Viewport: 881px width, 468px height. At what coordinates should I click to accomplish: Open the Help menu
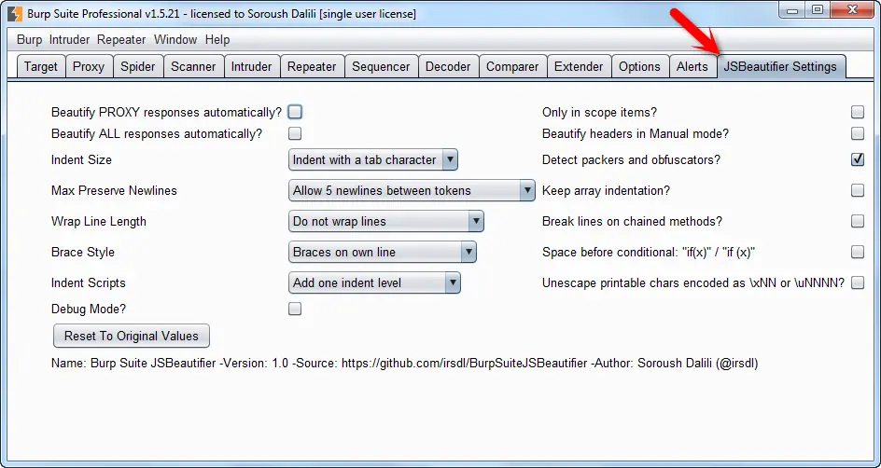pyautogui.click(x=217, y=39)
